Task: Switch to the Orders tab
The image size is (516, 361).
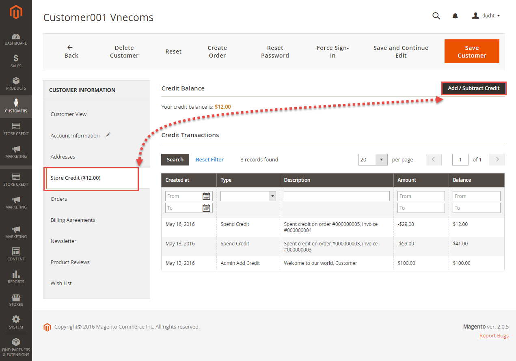Action: click(x=59, y=199)
